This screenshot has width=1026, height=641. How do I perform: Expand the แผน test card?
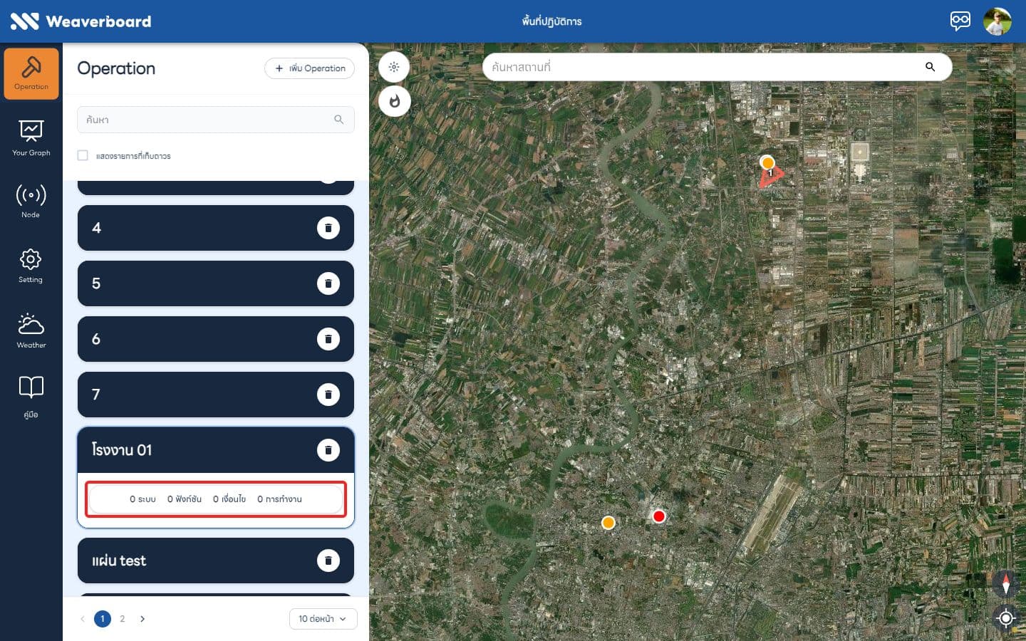[215, 561]
